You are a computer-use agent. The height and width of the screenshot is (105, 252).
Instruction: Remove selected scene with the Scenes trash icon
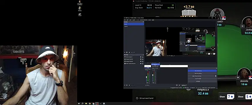(127, 52)
